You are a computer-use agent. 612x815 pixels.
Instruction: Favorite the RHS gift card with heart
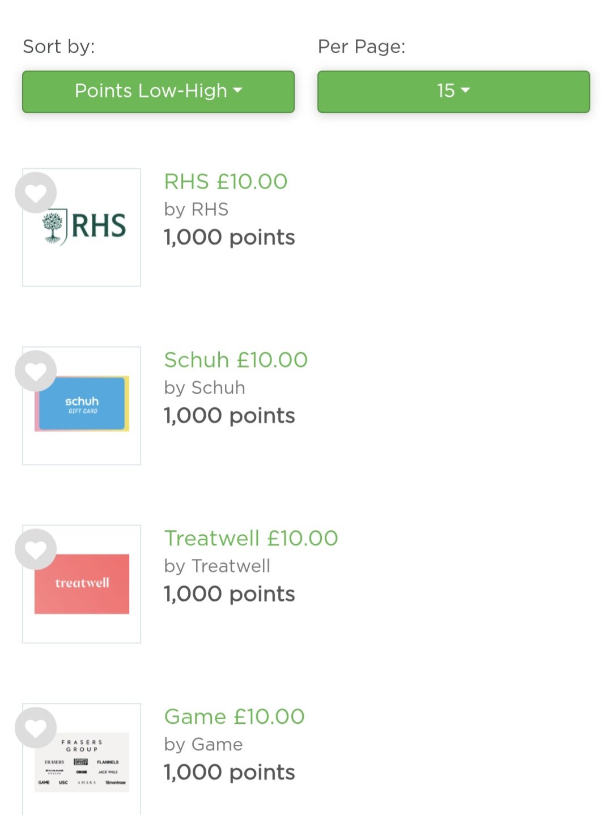pyautogui.click(x=36, y=193)
